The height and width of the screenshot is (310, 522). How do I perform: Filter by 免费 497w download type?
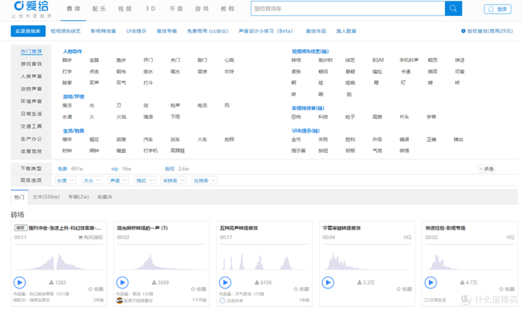tap(70, 169)
